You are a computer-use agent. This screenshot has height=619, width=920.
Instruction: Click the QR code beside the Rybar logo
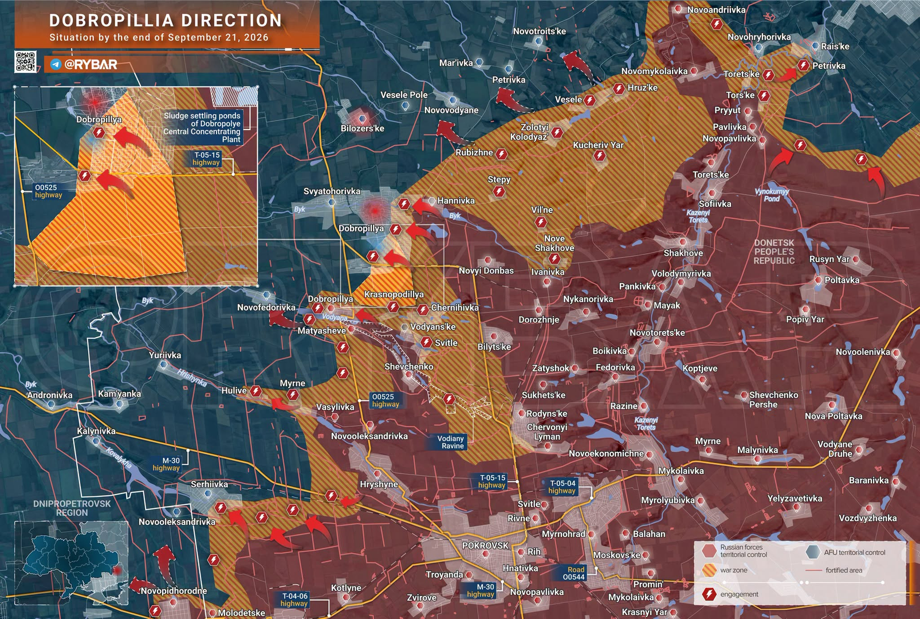tap(25, 62)
